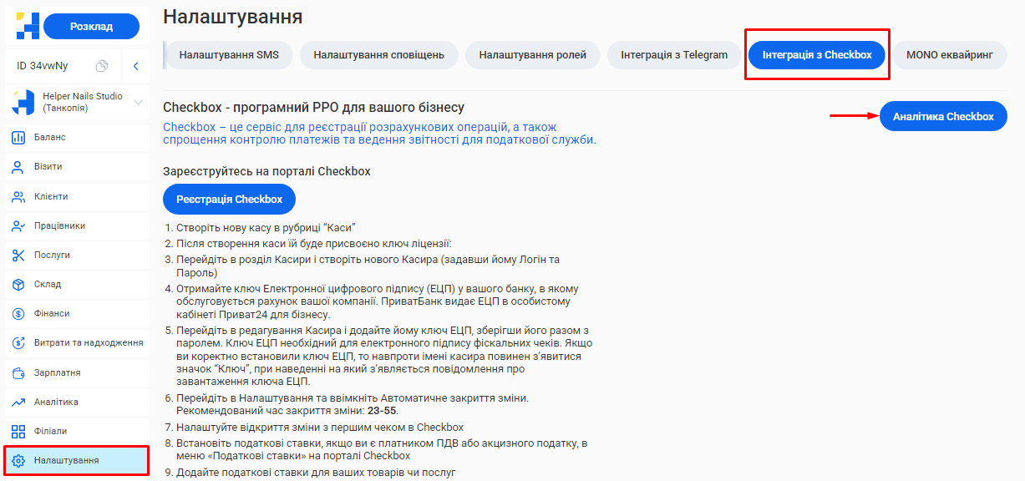Open Послуги with the scissors icon
This screenshot has height=481, width=1025.
click(x=52, y=255)
